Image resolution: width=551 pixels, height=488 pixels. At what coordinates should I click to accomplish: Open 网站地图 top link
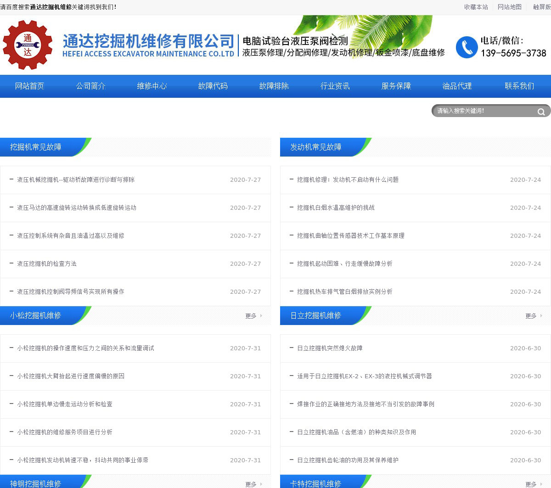(x=510, y=7)
